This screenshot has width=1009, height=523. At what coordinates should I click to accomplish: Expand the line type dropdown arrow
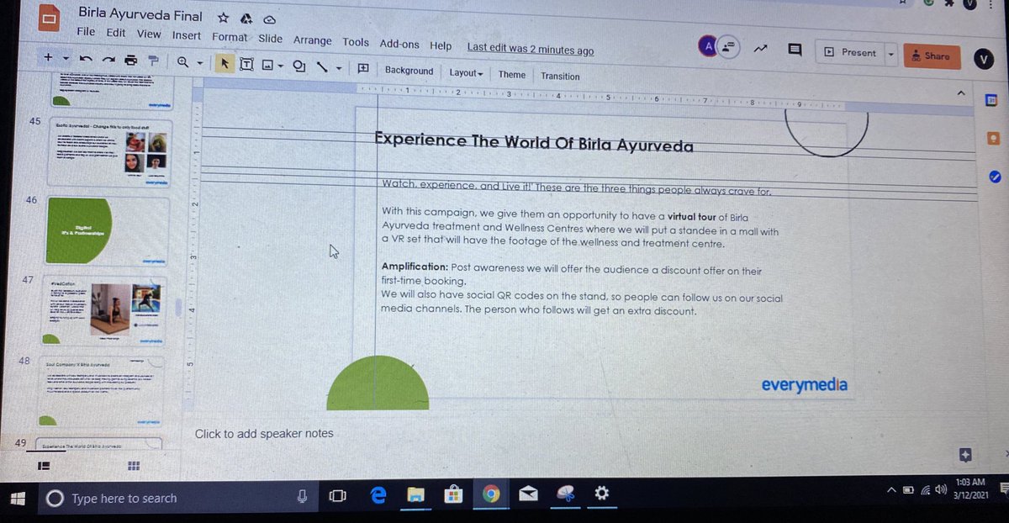(339, 69)
